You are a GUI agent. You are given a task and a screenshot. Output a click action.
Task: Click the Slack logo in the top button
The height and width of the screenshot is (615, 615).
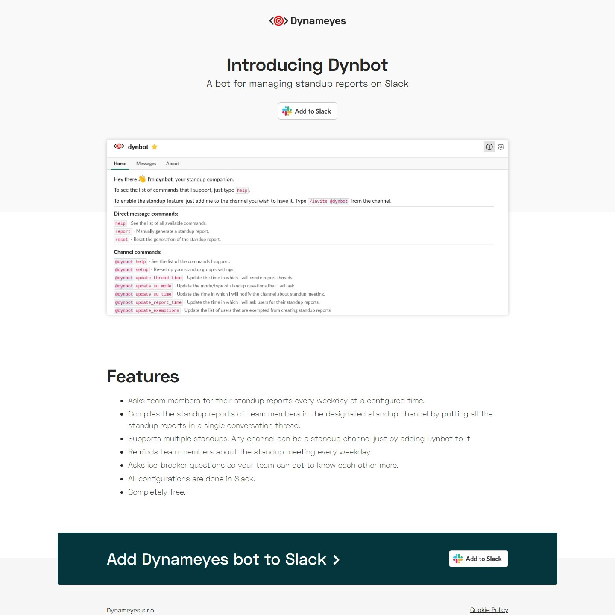287,111
